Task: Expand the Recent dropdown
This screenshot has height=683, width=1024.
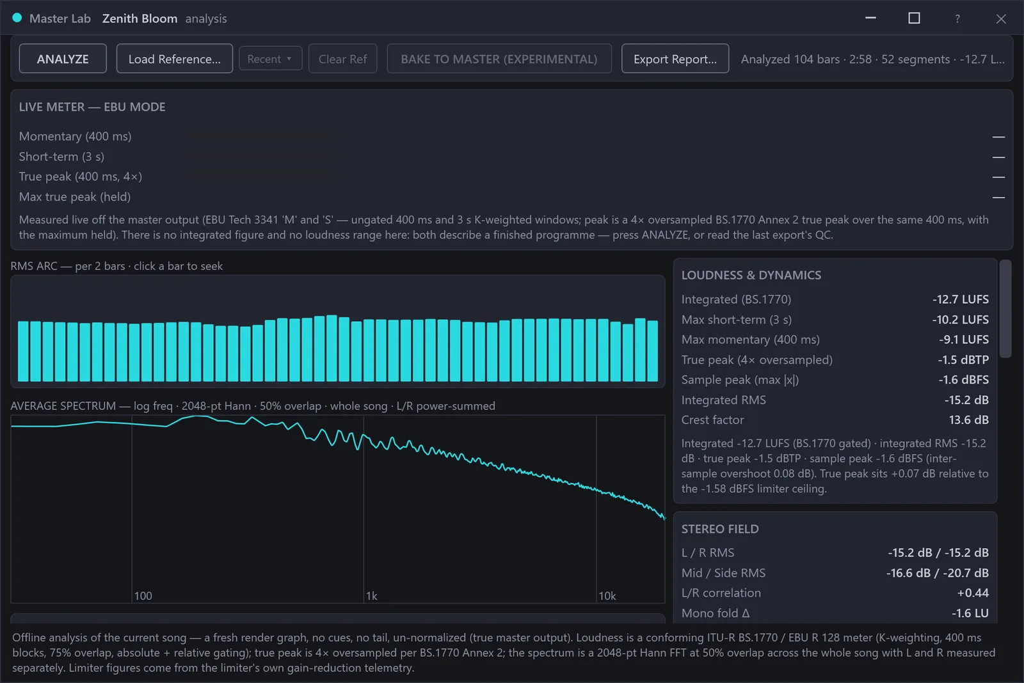Action: click(x=270, y=59)
